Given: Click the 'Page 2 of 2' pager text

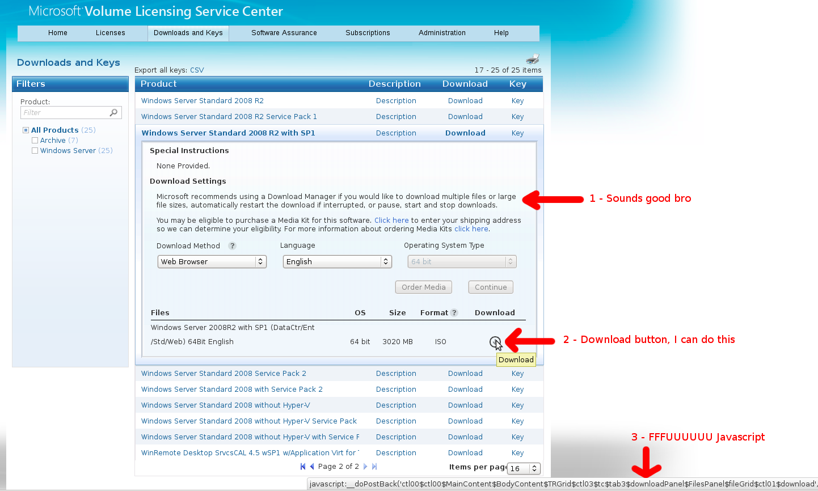Looking at the screenshot, I should click(339, 467).
